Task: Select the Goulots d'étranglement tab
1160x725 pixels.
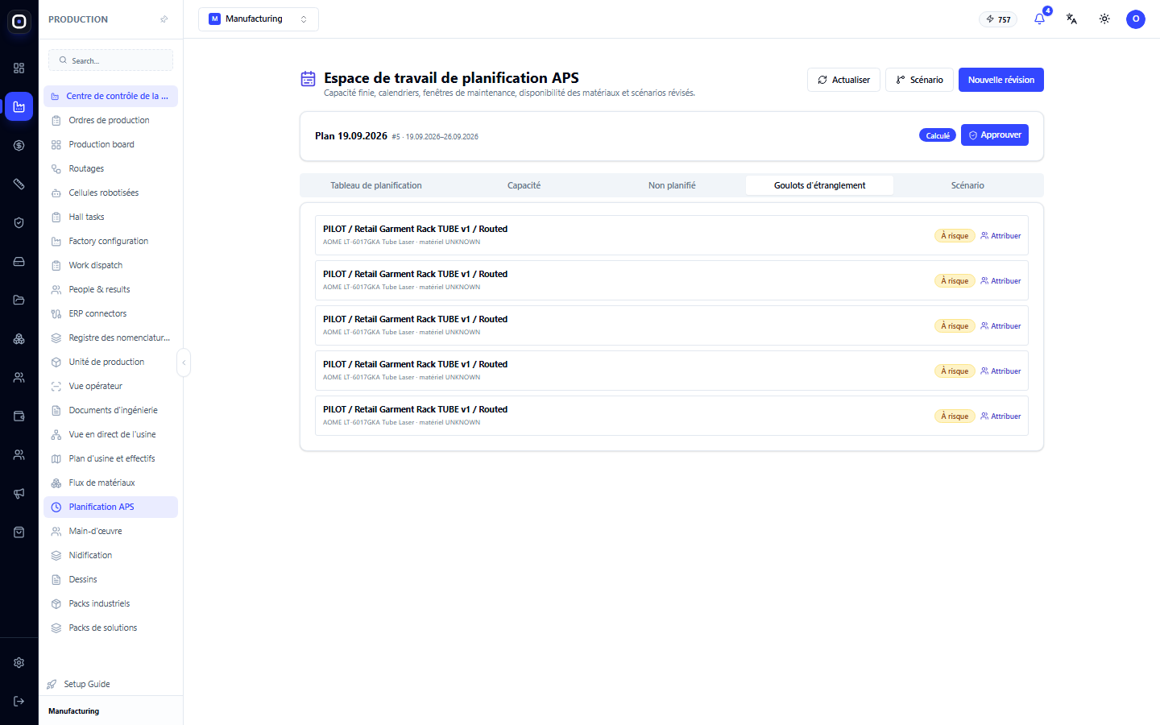Action: tap(820, 185)
